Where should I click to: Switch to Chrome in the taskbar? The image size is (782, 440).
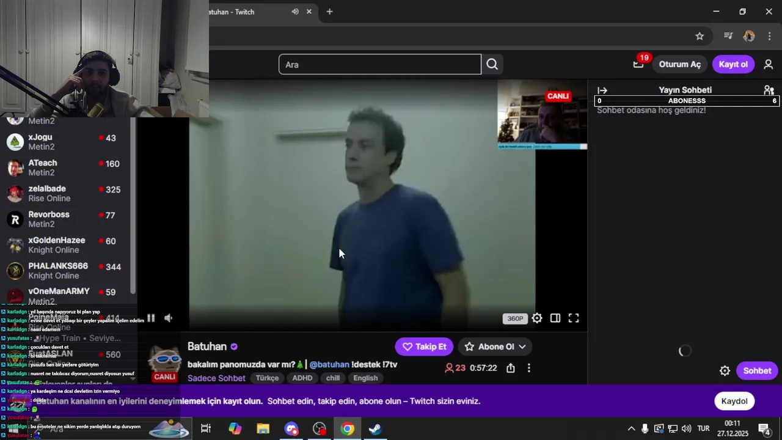pyautogui.click(x=347, y=428)
